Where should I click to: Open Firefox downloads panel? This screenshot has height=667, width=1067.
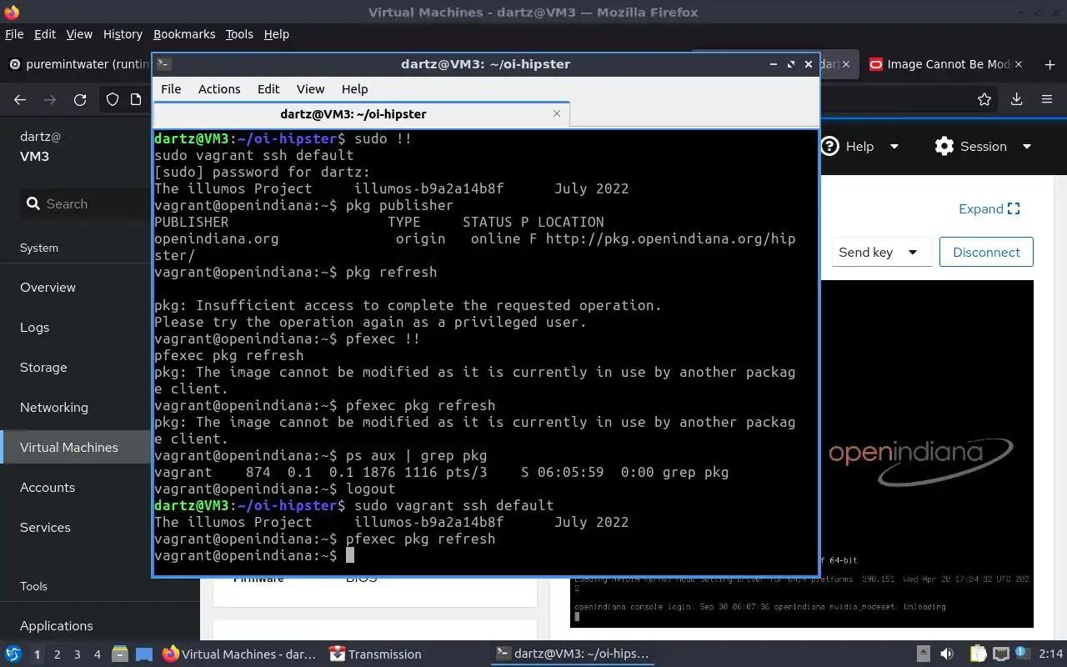coord(1016,99)
